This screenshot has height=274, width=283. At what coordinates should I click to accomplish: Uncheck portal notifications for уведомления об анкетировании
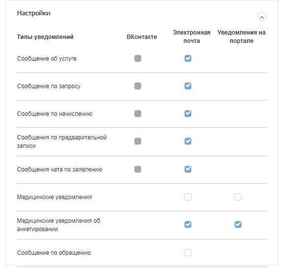[238, 225]
